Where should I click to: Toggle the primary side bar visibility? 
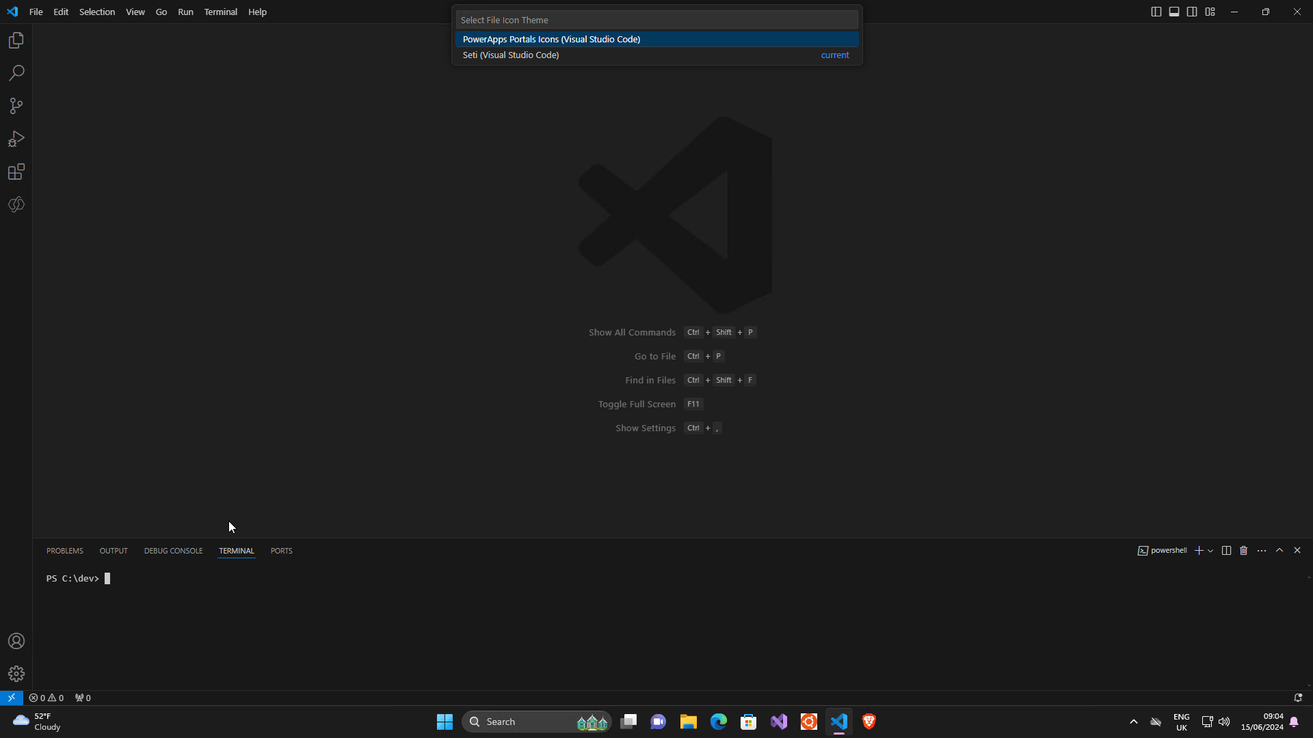pos(1156,12)
